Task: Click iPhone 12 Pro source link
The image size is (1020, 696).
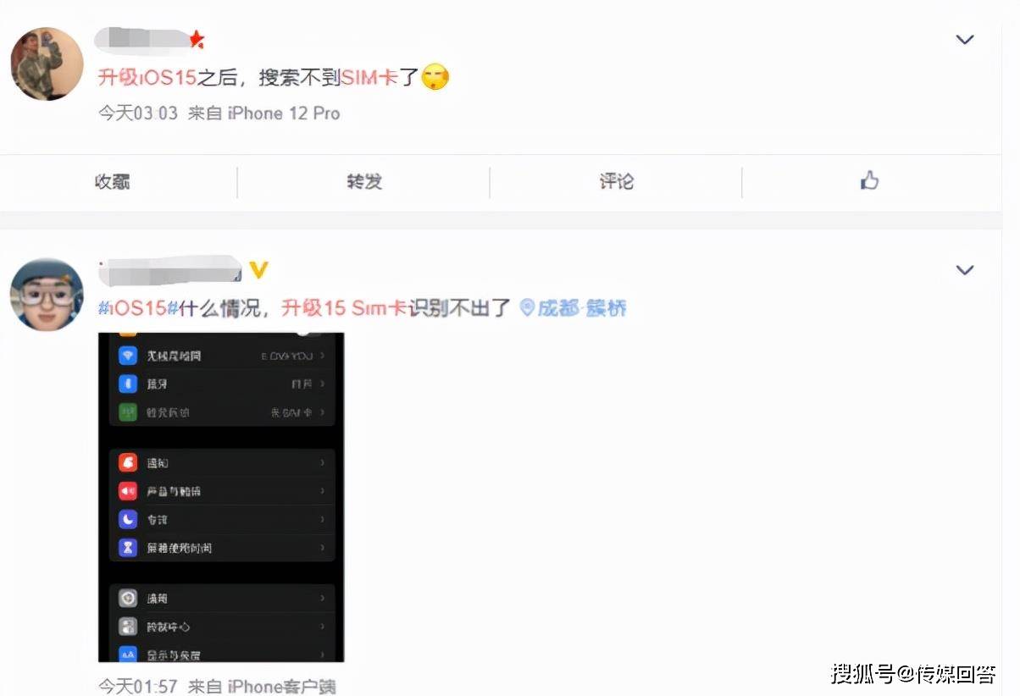Action: pyautogui.click(x=284, y=113)
